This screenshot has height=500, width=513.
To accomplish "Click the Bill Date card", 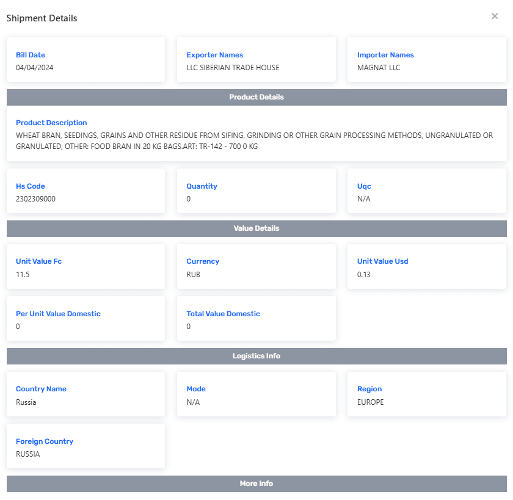I will (x=85, y=60).
